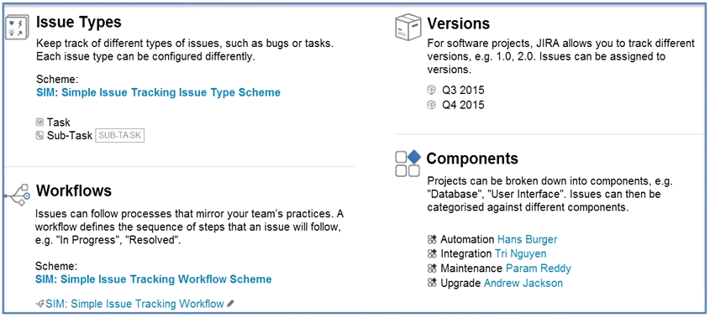This screenshot has height=318, width=710.
Task: Click the Q3 2015 version icon
Action: [x=431, y=90]
